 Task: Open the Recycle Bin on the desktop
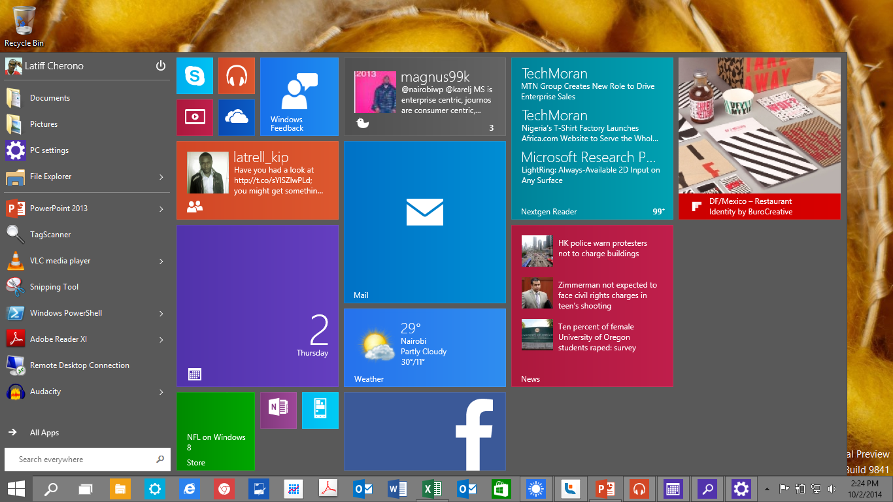click(24, 26)
